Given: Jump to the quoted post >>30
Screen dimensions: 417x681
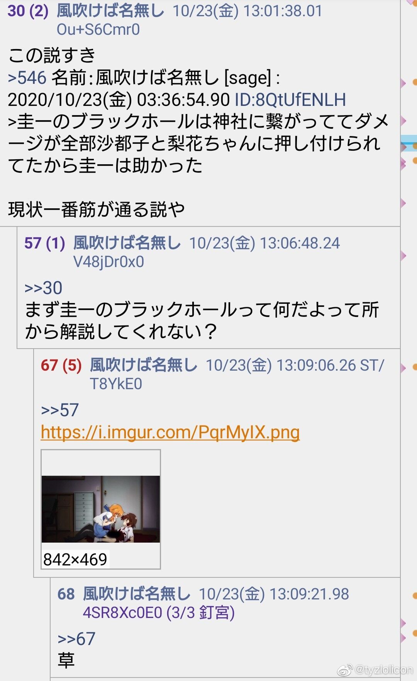Looking at the screenshot, I should tap(43, 288).
